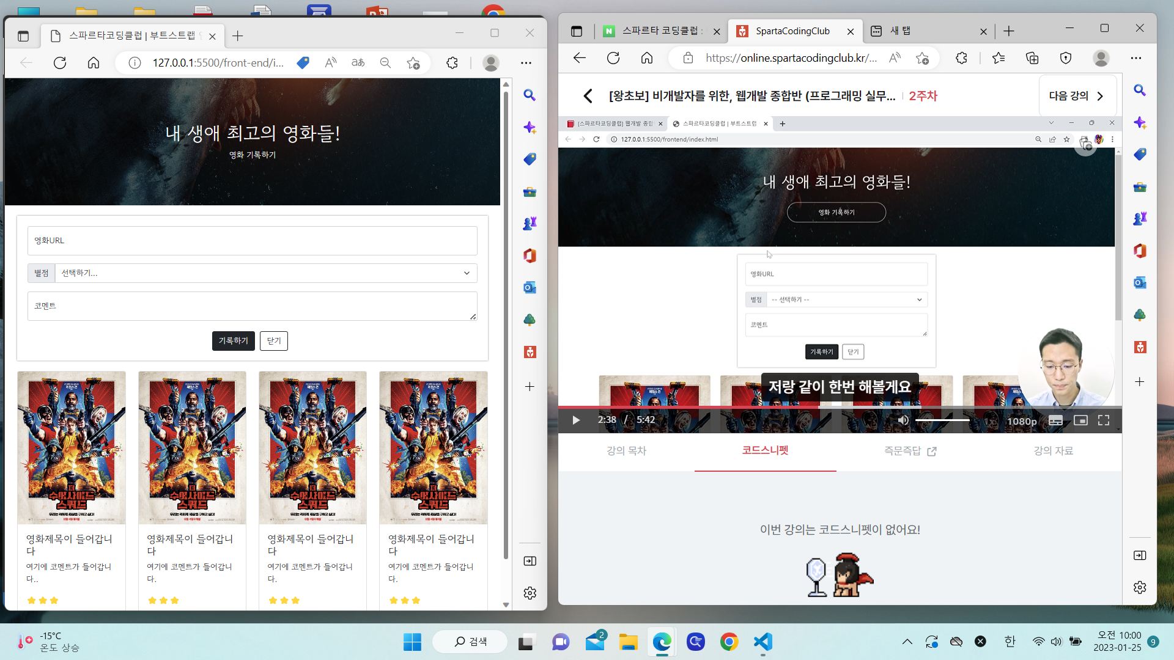Open Windows Start menu
This screenshot has width=1174, height=660.
pyautogui.click(x=412, y=642)
